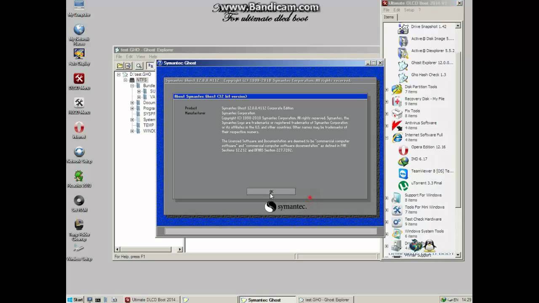Image resolution: width=539 pixels, height=303 pixels.
Task: Click the magnifier search icon in Ghost Explorer
Action: (x=139, y=66)
